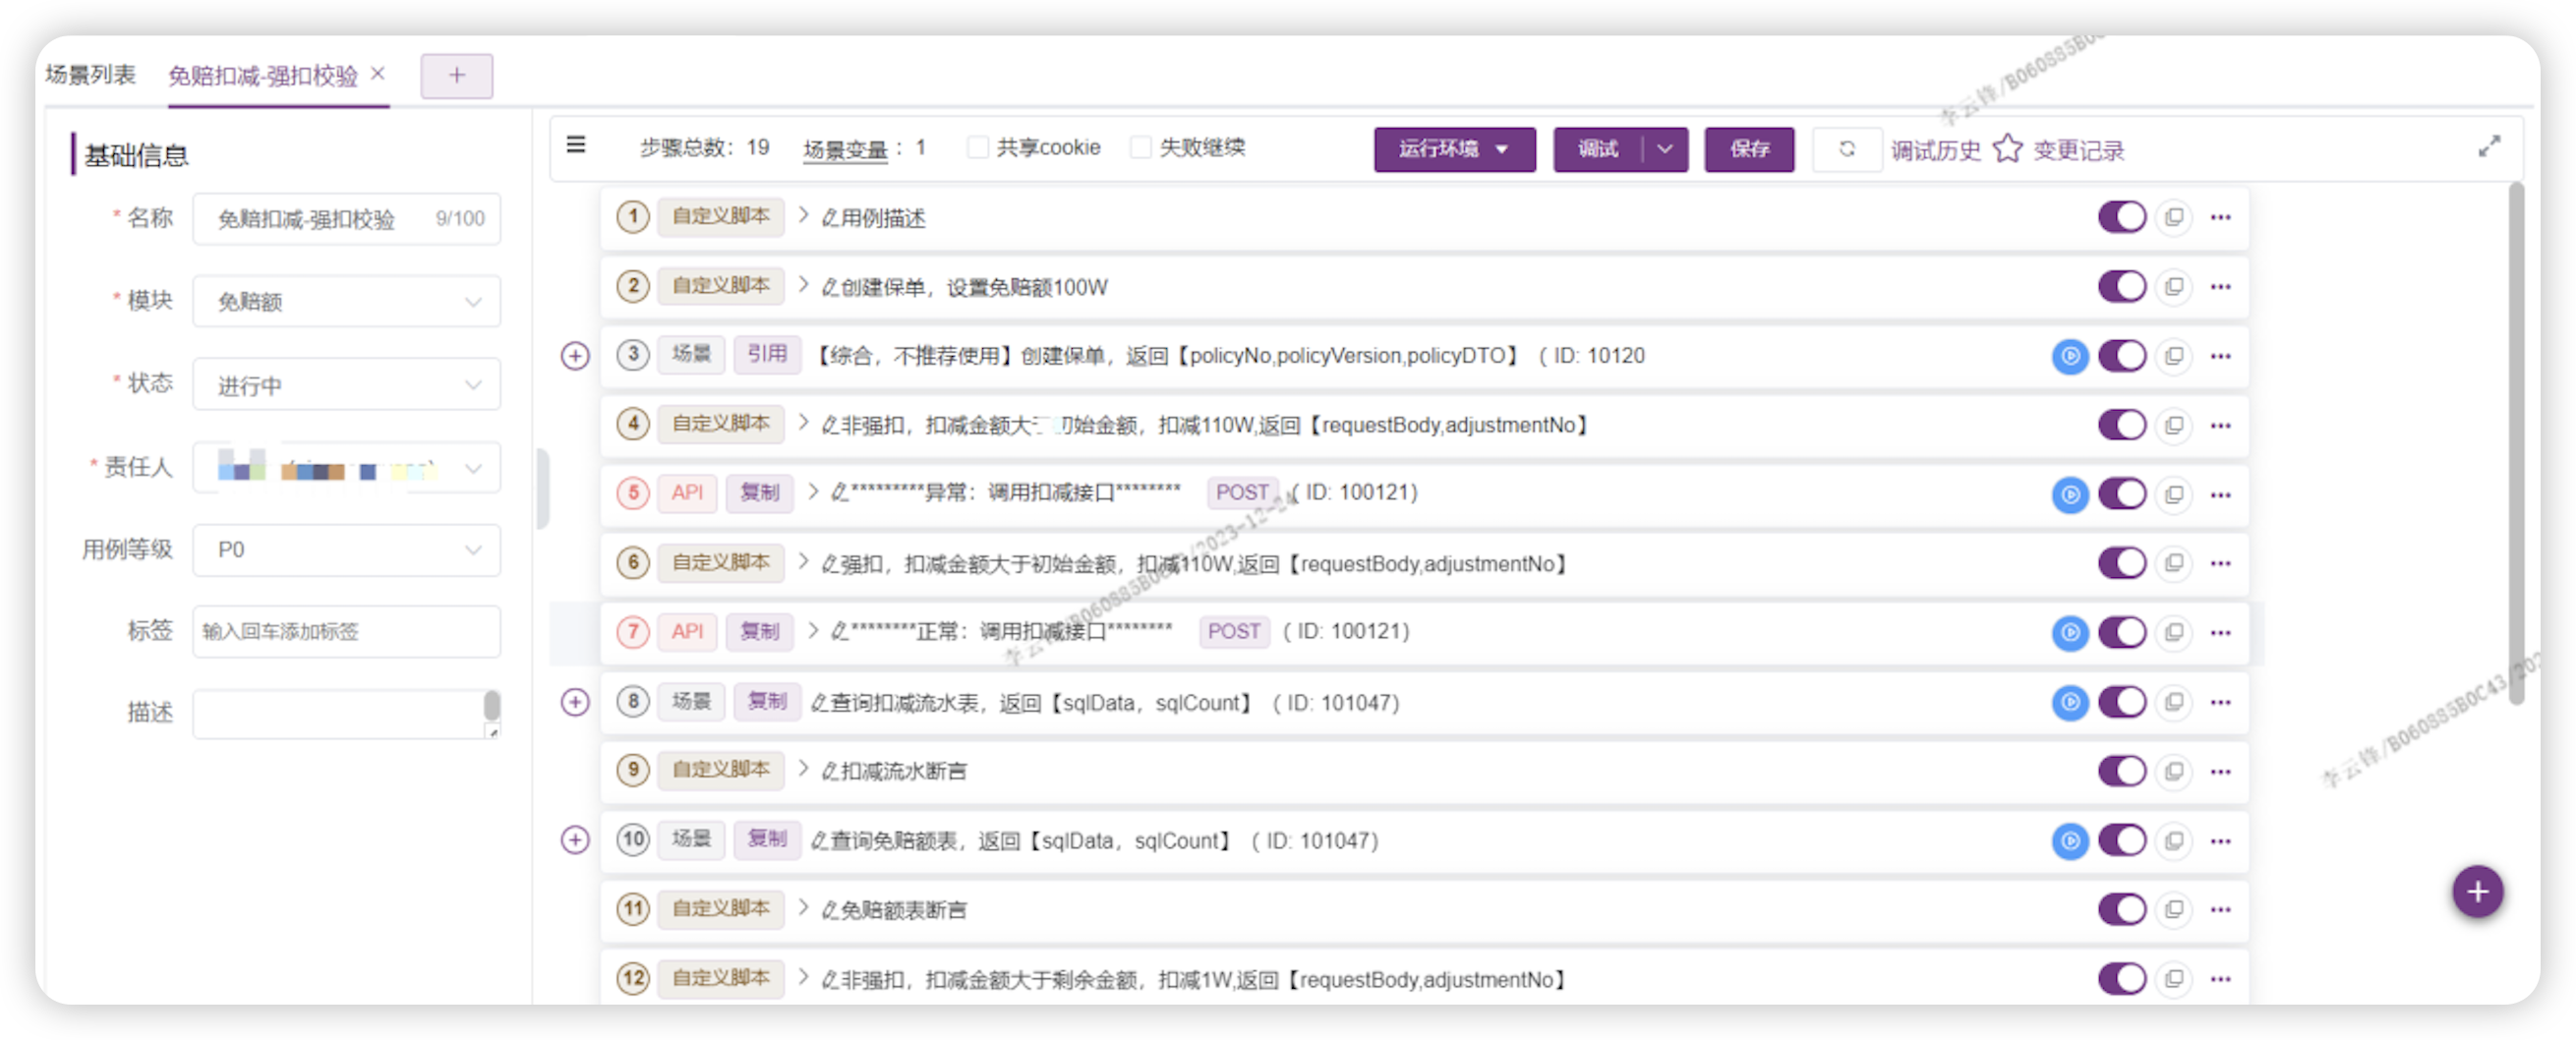Run step 7 API with play icon
The image size is (2576, 1040).
[x=2070, y=633]
